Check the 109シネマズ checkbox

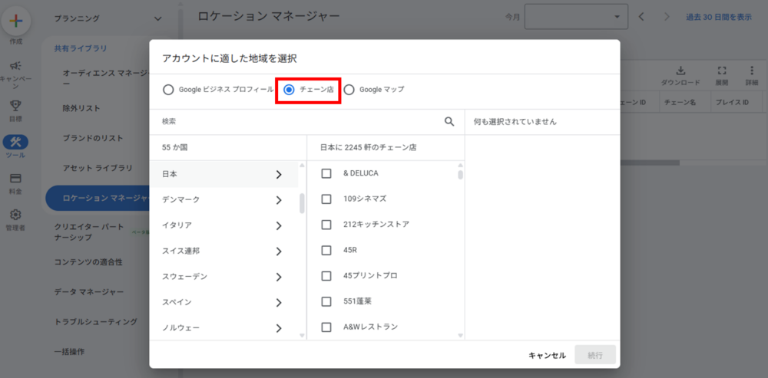coord(326,199)
